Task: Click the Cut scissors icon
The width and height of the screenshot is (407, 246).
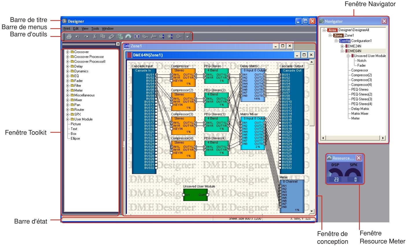Action: point(94,37)
